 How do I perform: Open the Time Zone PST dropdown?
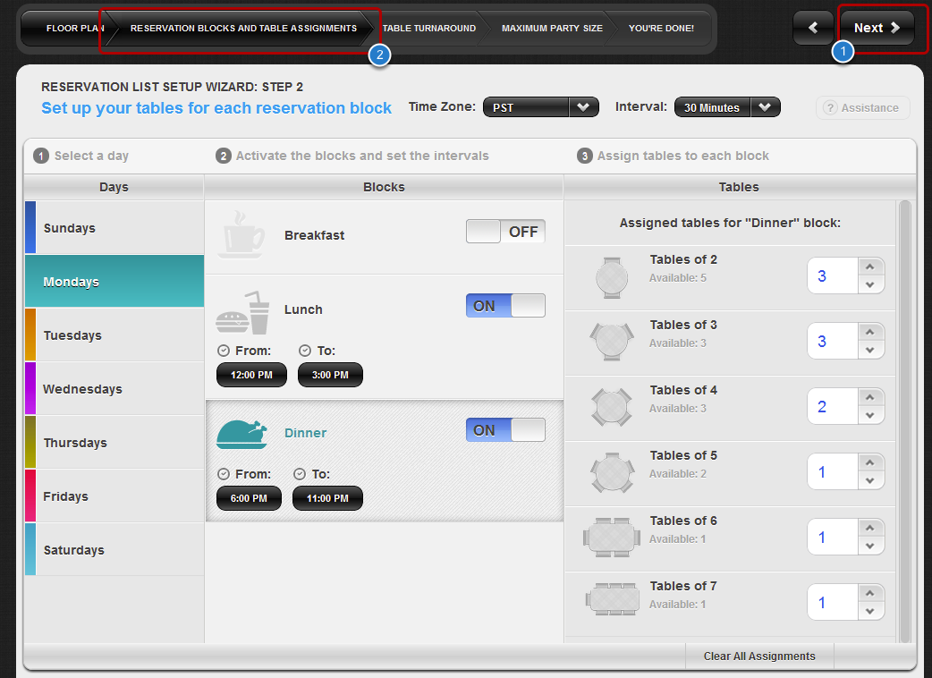(540, 107)
